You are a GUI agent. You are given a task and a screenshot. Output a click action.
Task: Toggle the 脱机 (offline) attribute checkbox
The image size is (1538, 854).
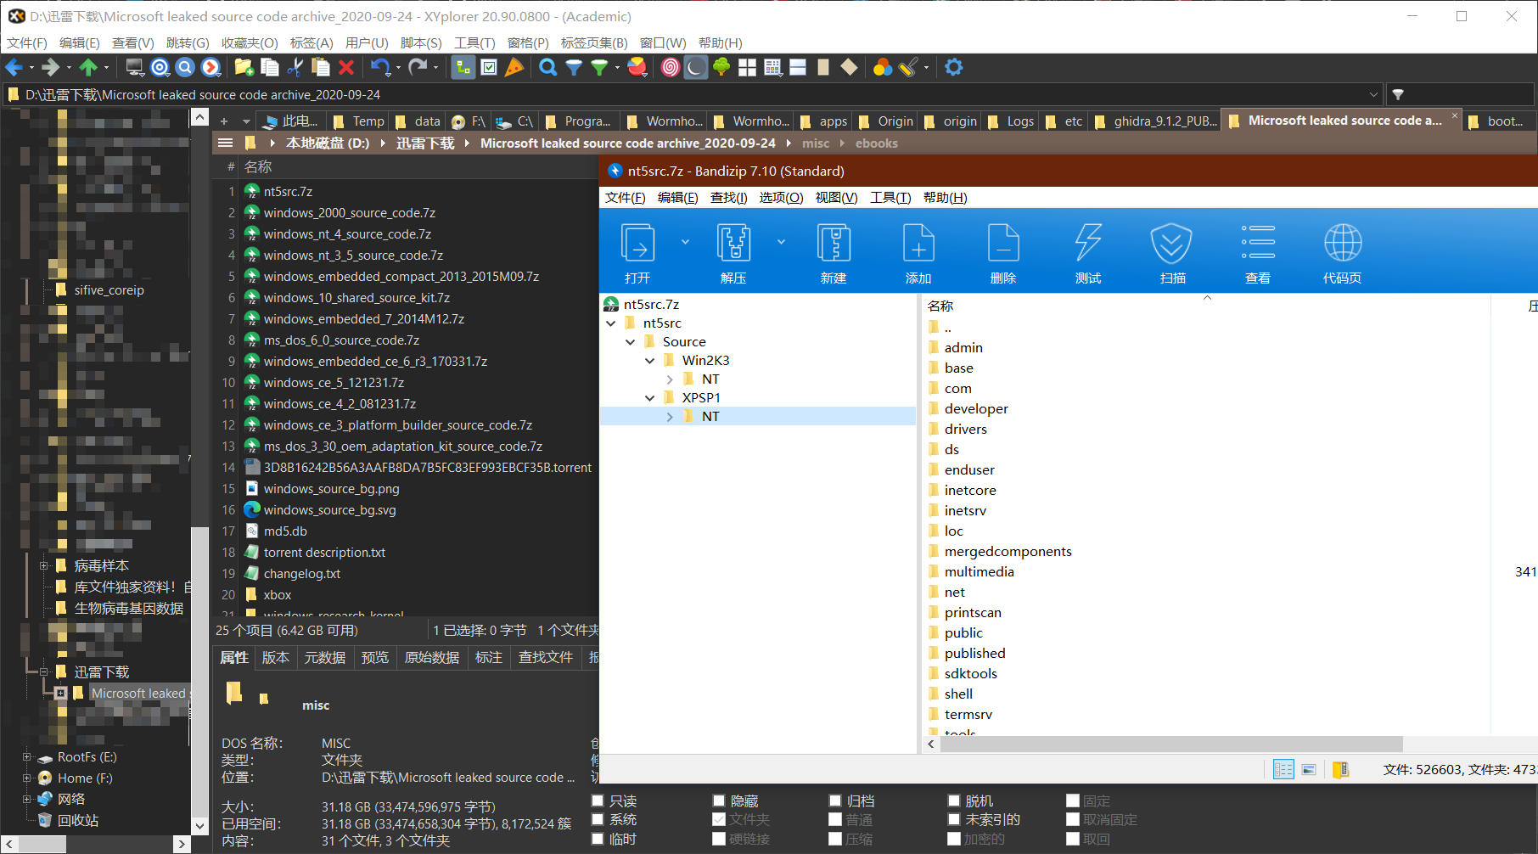[x=954, y=801]
